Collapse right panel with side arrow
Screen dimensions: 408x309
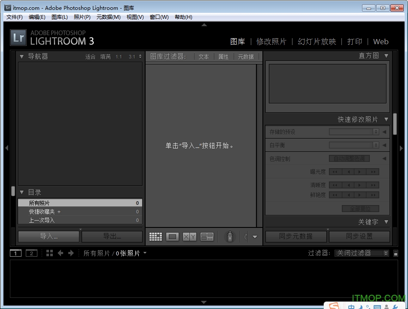coord(401,148)
